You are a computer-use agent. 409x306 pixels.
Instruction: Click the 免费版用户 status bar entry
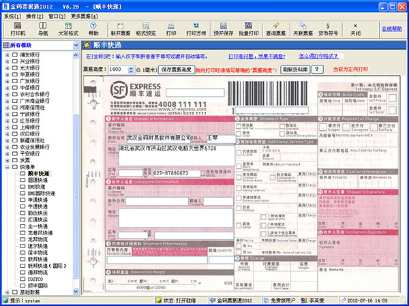click(281, 301)
